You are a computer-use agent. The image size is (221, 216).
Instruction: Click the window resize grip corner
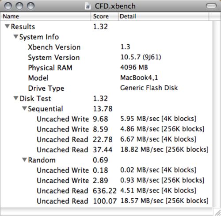(x=217, y=212)
